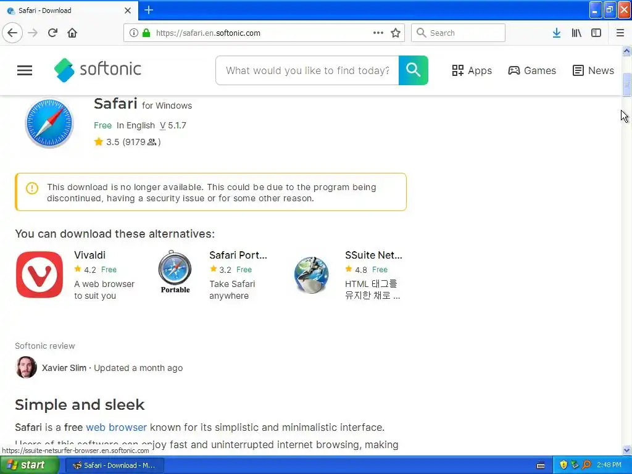This screenshot has width=632, height=474.
Task: Click the 'Safari' page heading
Action: [115, 104]
